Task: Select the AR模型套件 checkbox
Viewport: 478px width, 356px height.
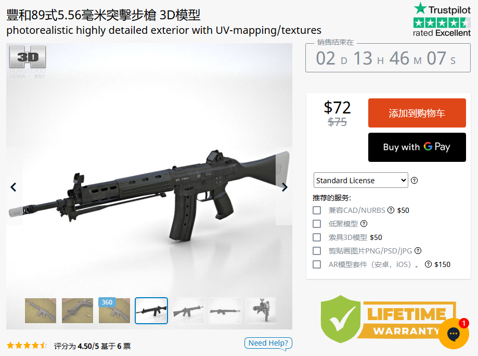Action: click(317, 264)
